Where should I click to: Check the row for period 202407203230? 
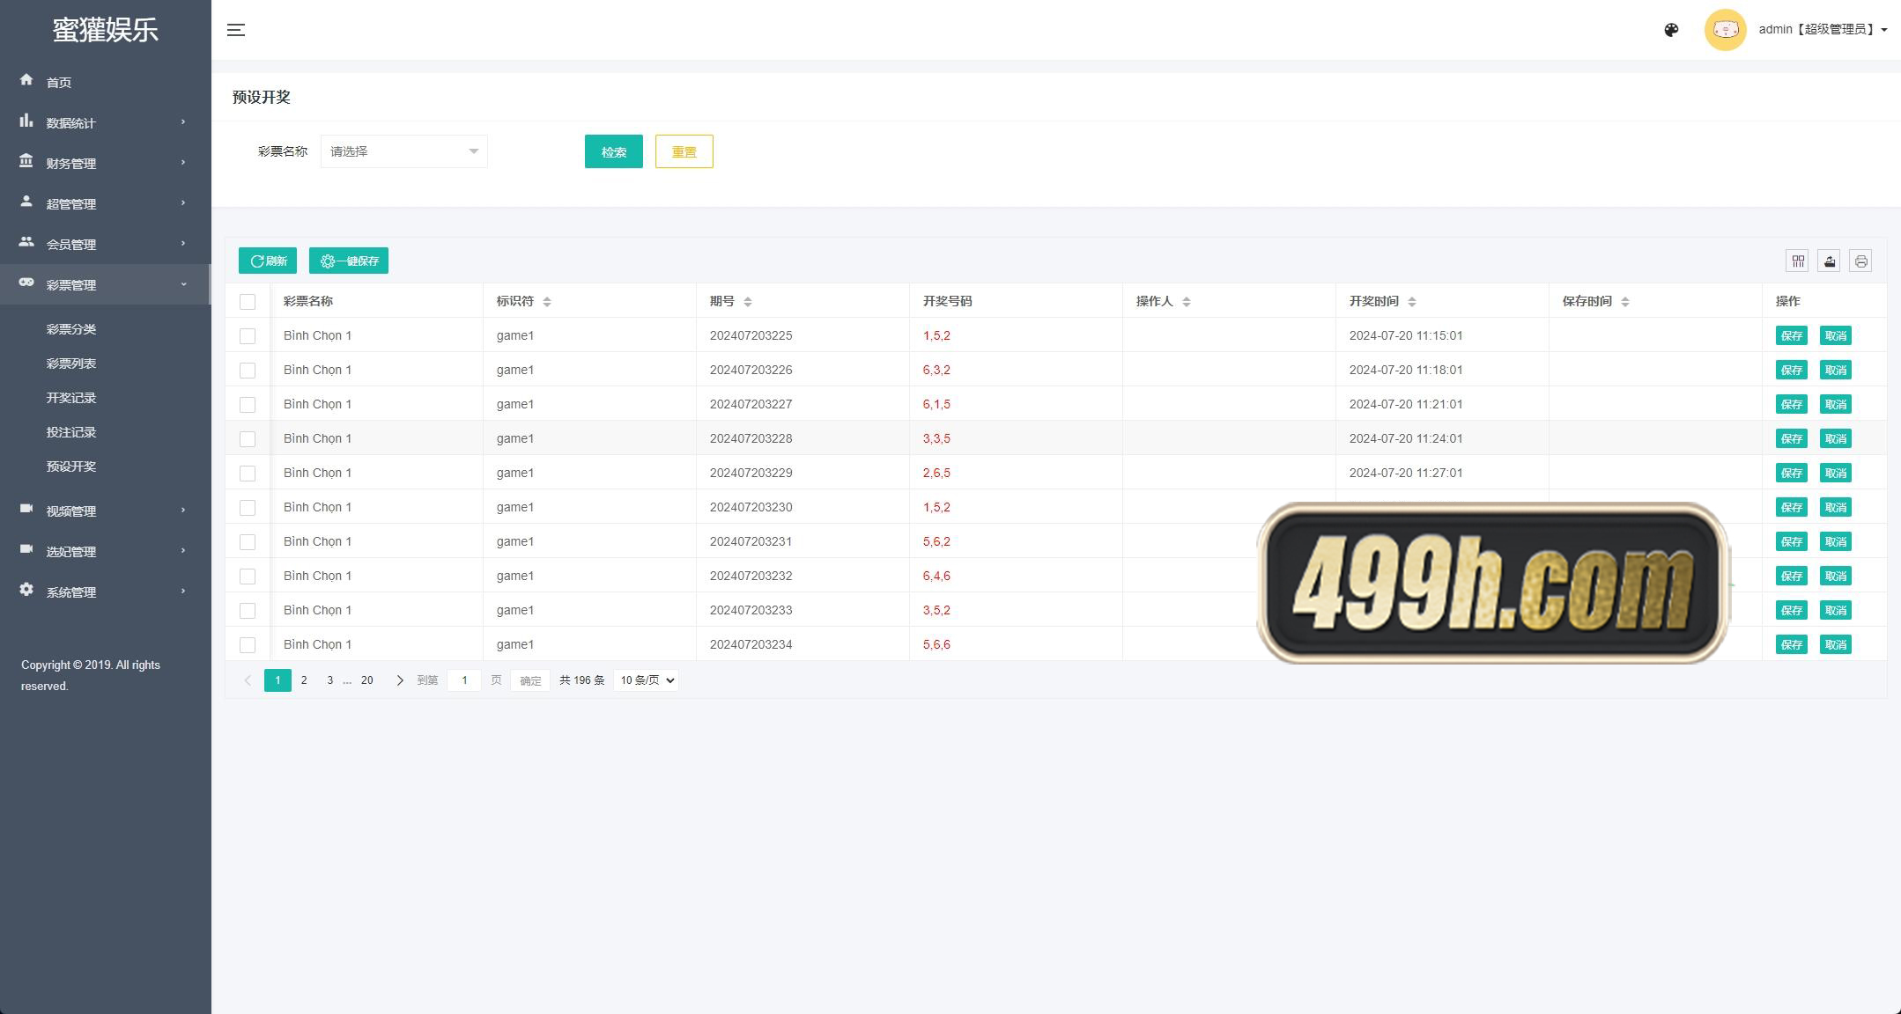pyautogui.click(x=248, y=508)
